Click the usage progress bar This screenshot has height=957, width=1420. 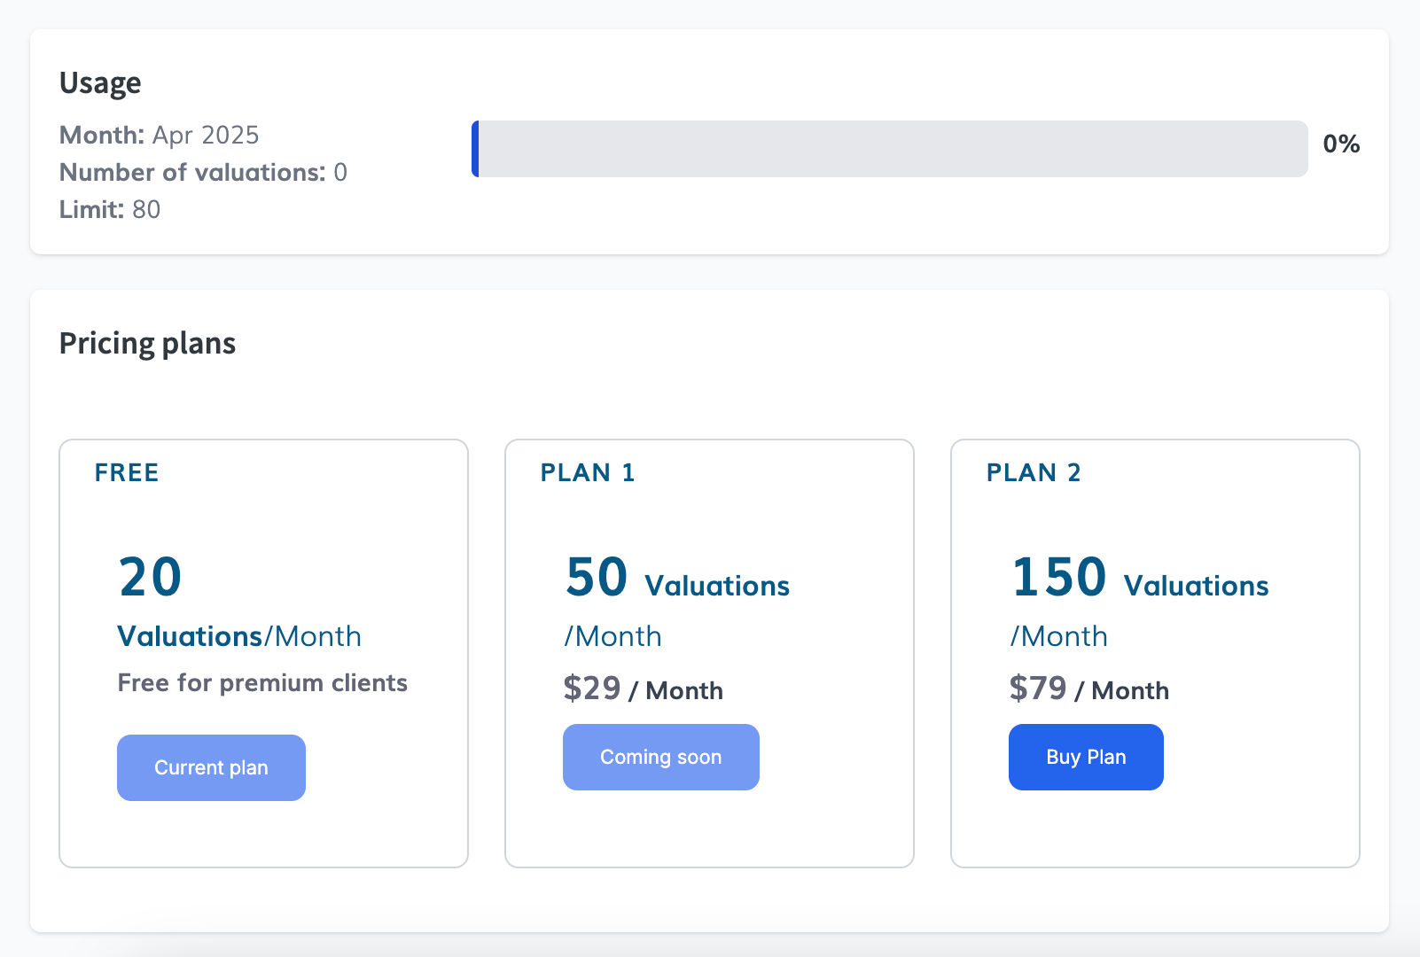[889, 149]
